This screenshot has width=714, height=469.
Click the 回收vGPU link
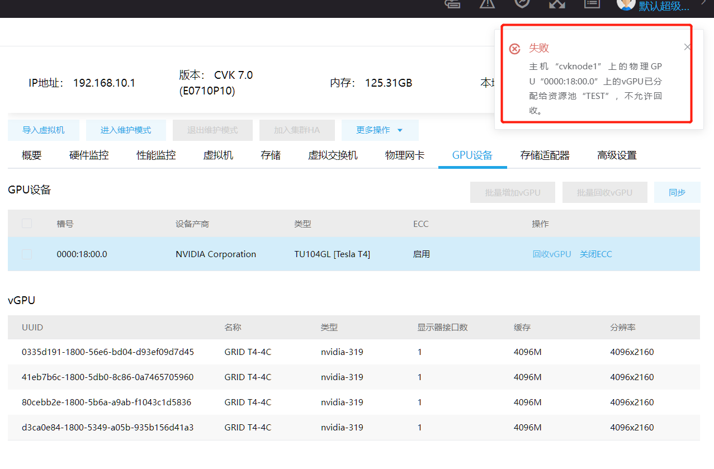(552, 254)
